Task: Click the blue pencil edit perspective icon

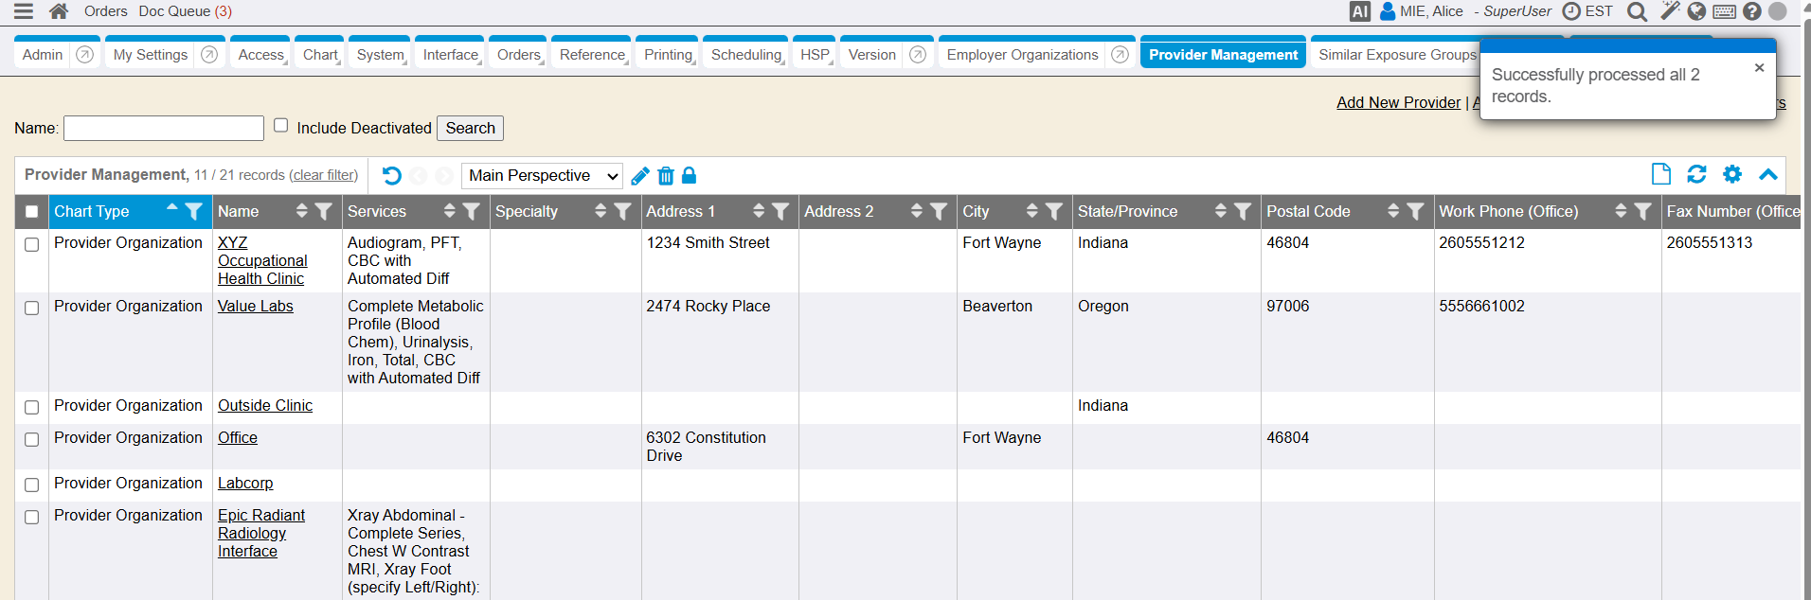Action: tap(640, 176)
